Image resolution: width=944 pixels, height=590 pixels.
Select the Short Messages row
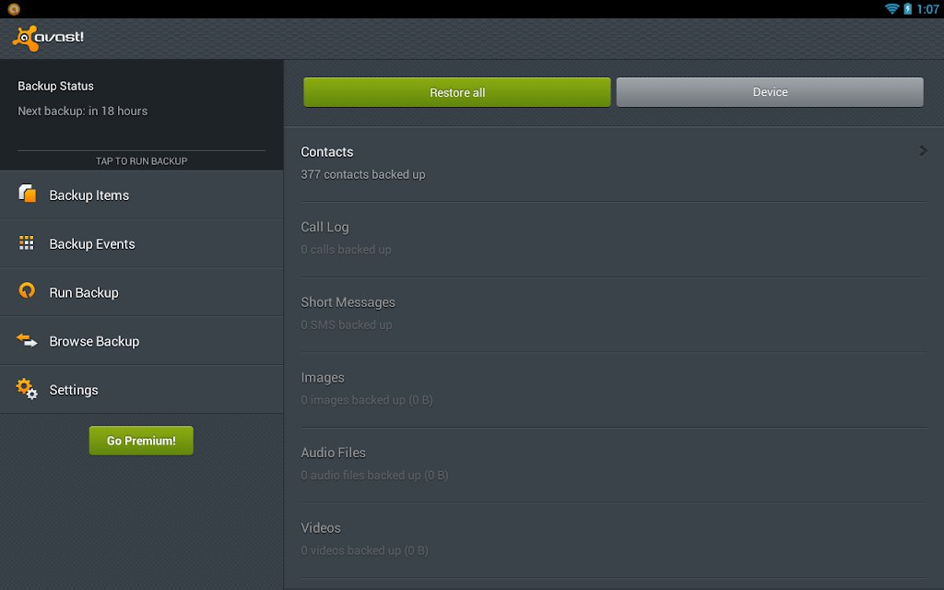pyautogui.click(x=613, y=315)
